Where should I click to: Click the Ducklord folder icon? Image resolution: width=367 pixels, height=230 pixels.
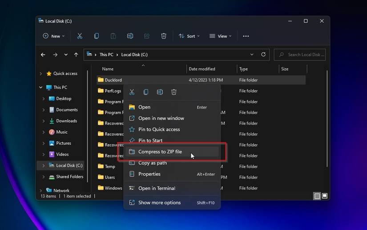click(x=101, y=80)
